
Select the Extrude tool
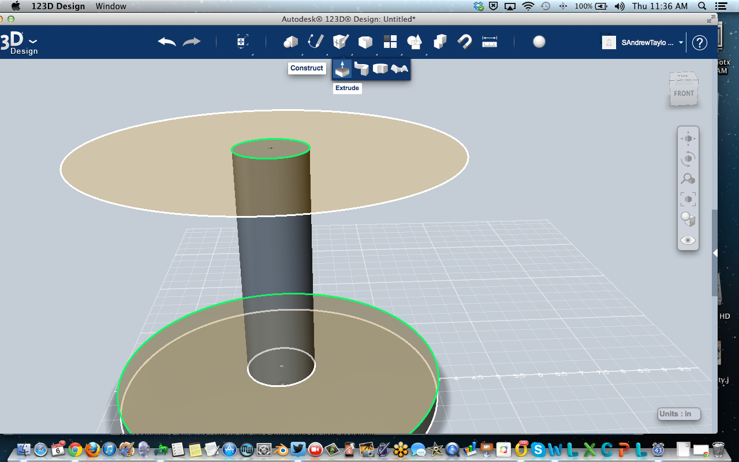point(342,68)
